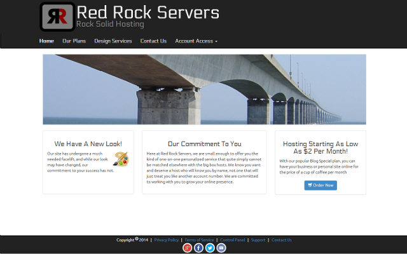The height and width of the screenshot is (254, 407).
Task: Click the email envelope icon in footer
Action: point(221,248)
